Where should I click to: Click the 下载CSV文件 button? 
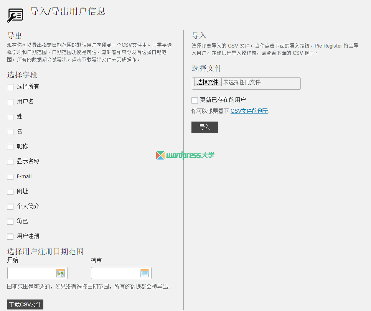[x=25, y=304]
